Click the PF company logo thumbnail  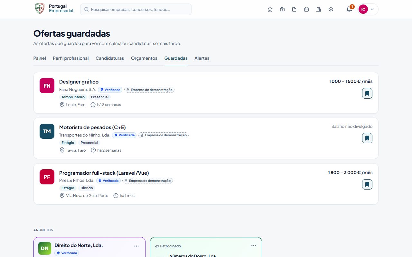pos(47,177)
